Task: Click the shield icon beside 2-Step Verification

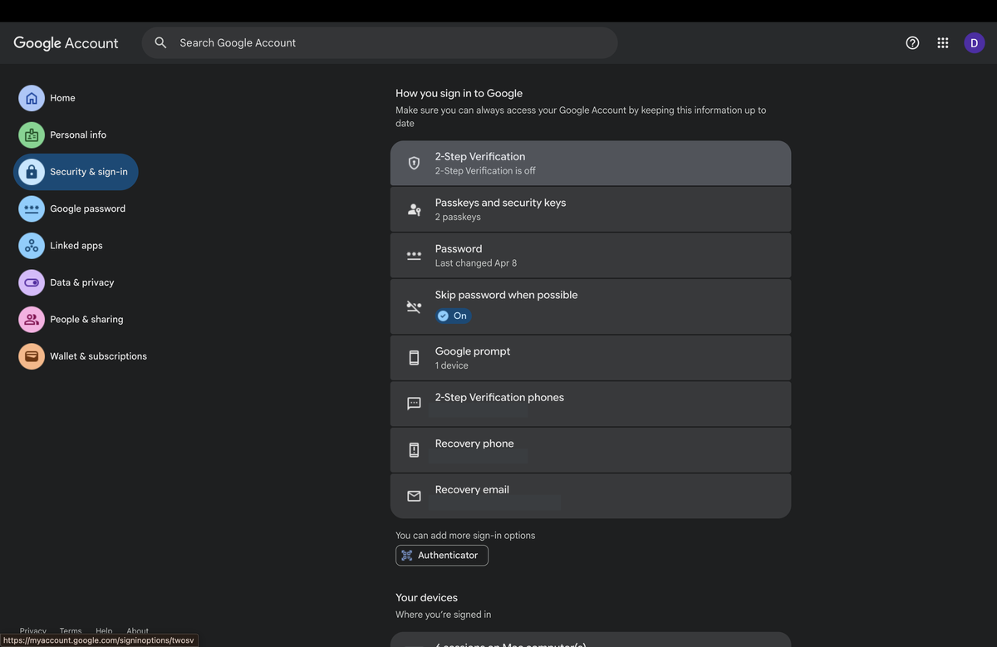Action: (414, 163)
